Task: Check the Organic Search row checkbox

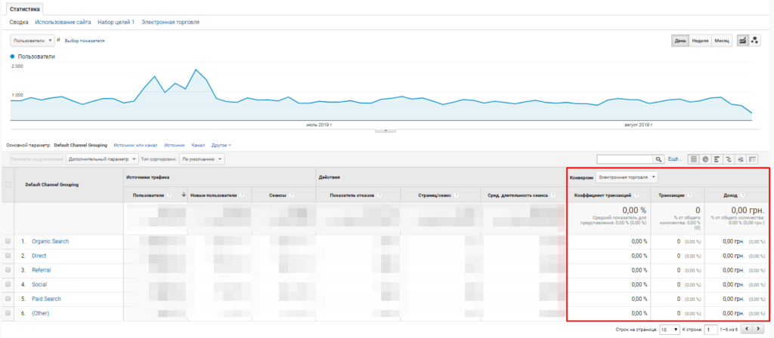Action: [x=8, y=241]
